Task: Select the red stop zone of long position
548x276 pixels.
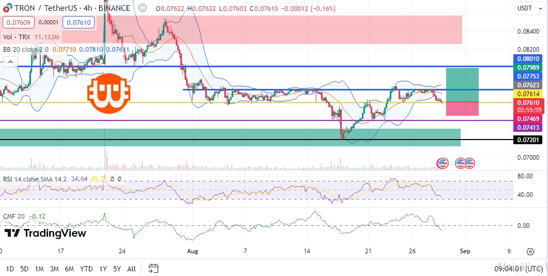Action: point(462,109)
